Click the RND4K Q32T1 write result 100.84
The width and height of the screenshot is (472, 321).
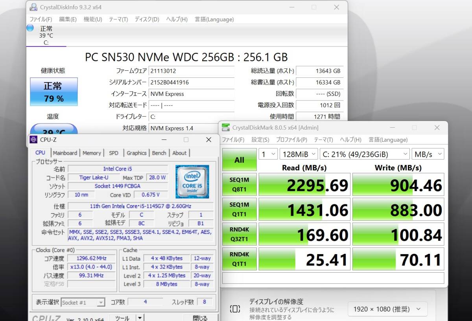pos(398,235)
